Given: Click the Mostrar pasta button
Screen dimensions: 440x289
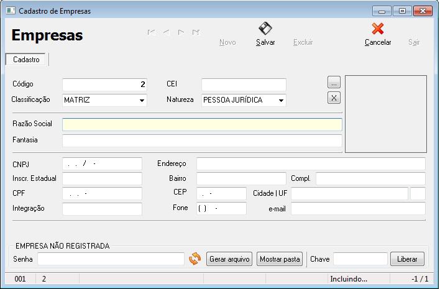Looking at the screenshot, I should (x=280, y=259).
